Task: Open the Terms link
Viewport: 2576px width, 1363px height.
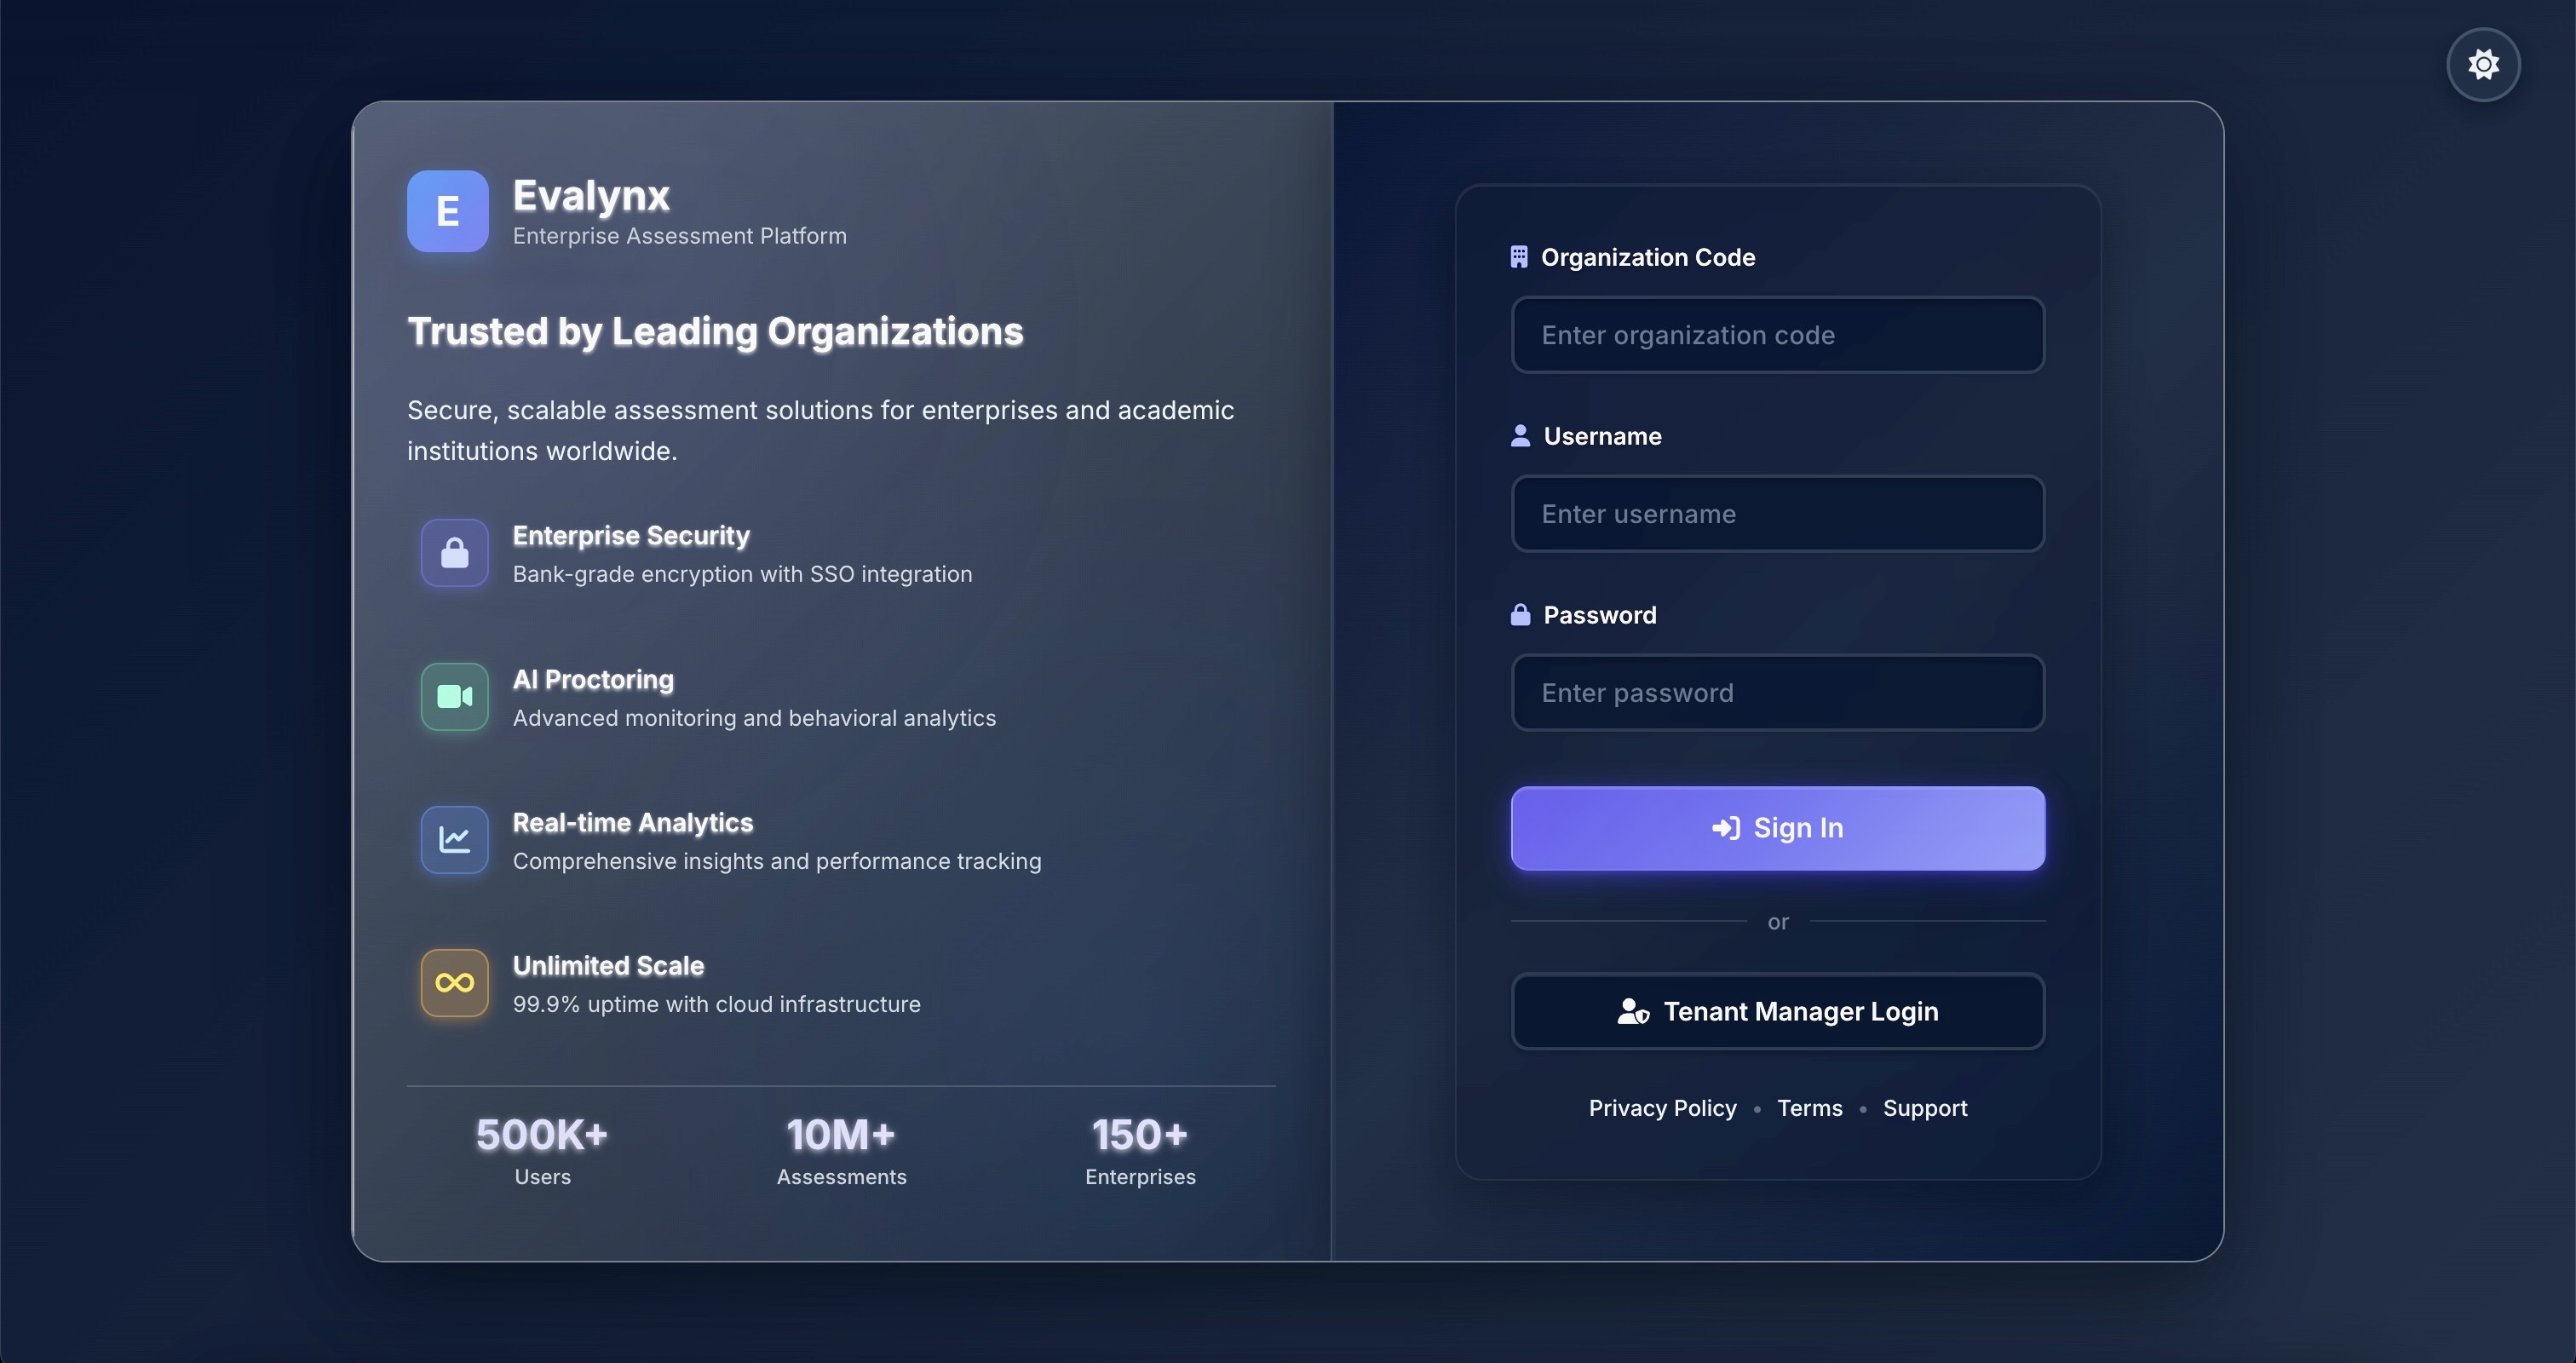Action: (1809, 1108)
